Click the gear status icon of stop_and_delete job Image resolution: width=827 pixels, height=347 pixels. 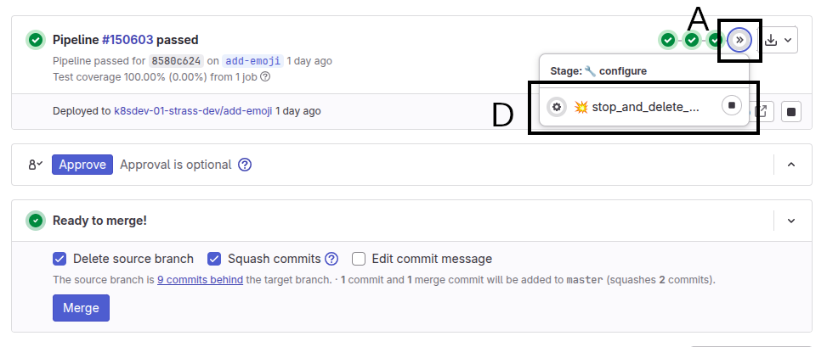[x=556, y=107]
